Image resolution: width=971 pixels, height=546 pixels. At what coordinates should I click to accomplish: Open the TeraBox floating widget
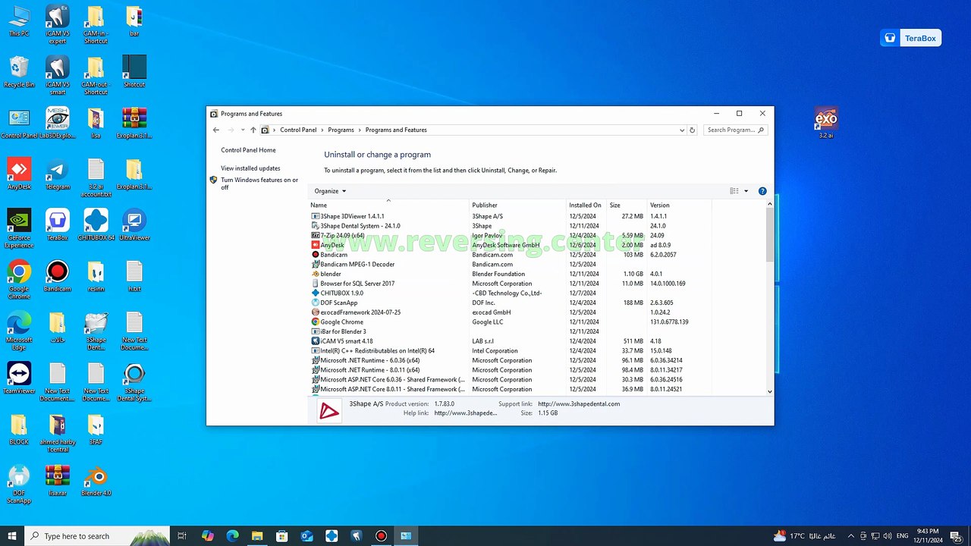click(910, 38)
